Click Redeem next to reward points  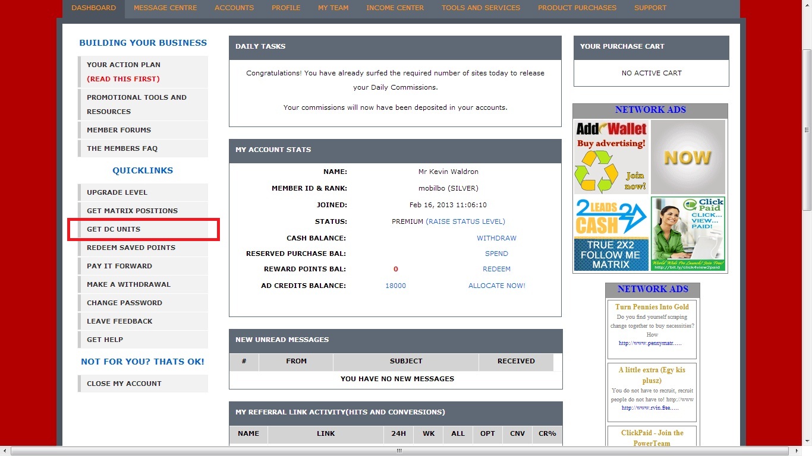[x=496, y=269]
